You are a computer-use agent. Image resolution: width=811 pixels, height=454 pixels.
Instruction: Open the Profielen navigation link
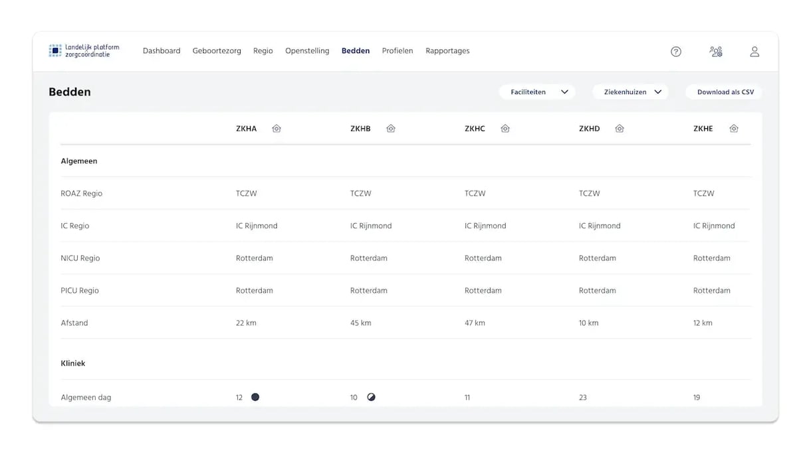coord(398,51)
